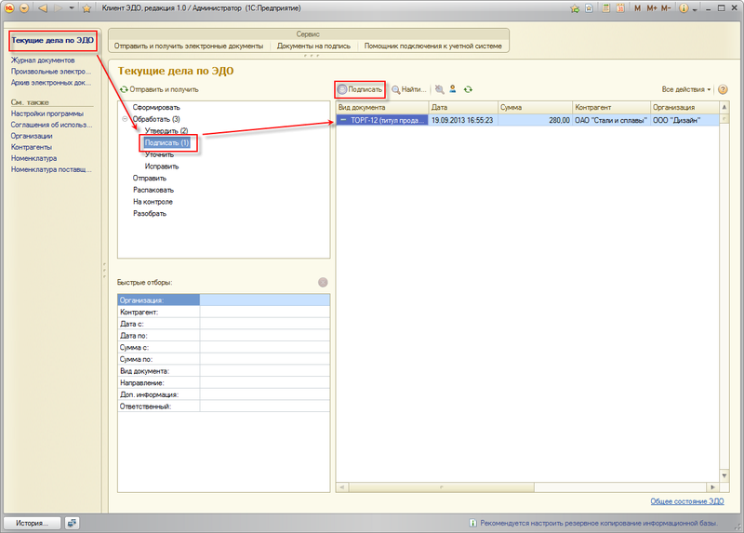Add to favorites with star-arrow icon
The width and height of the screenshot is (744, 533).
click(575, 8)
